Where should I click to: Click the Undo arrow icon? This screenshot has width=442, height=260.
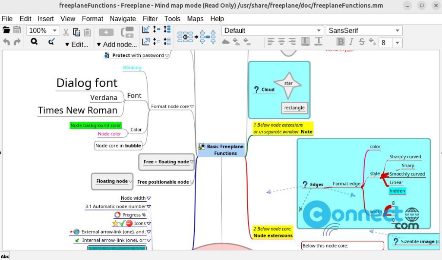point(6,42)
